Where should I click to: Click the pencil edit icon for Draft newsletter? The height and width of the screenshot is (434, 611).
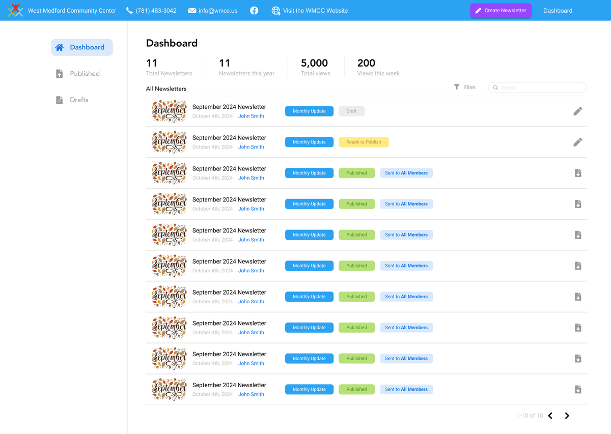[577, 111]
